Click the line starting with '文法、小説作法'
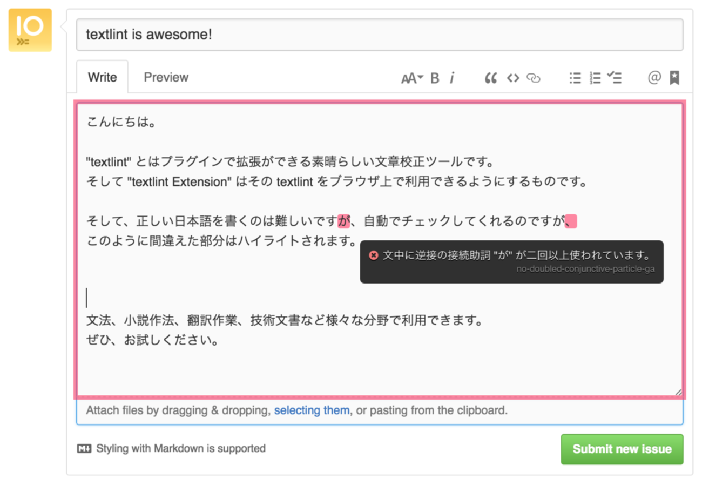The height and width of the screenshot is (485, 702). [284, 321]
